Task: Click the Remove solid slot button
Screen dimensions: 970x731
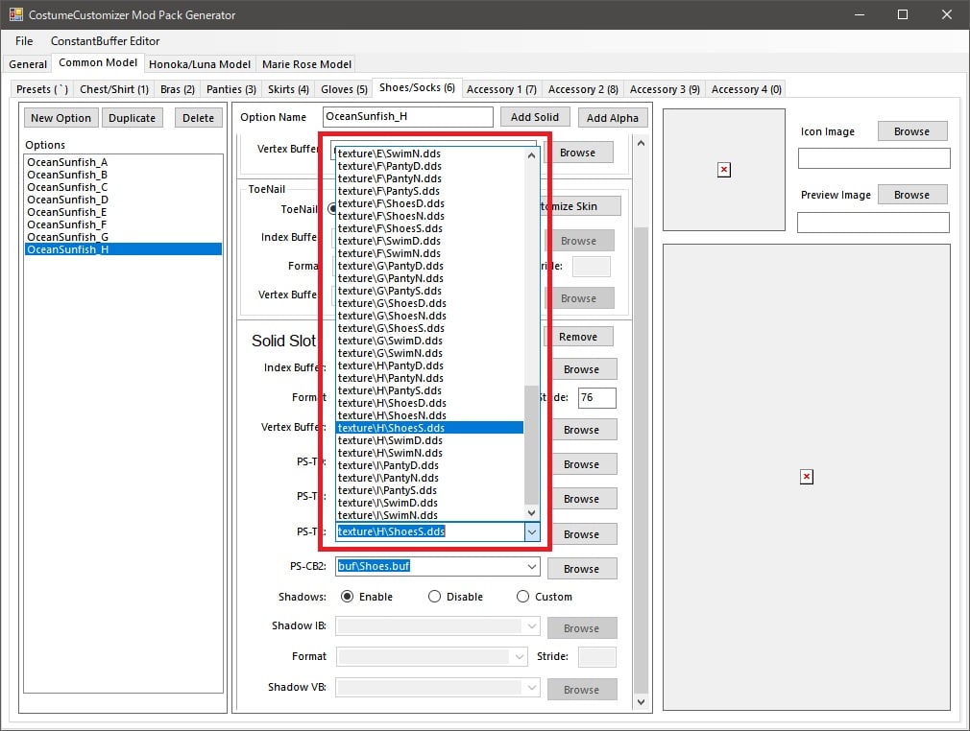Action: (x=578, y=337)
